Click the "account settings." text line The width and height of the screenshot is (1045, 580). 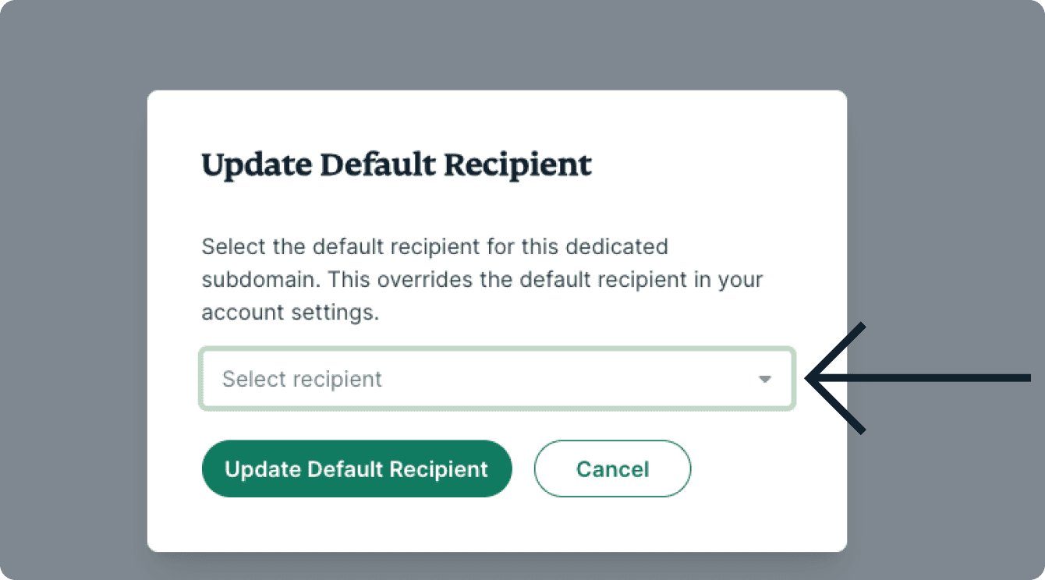(x=289, y=313)
